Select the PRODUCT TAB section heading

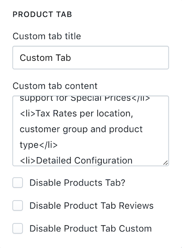tap(42, 14)
